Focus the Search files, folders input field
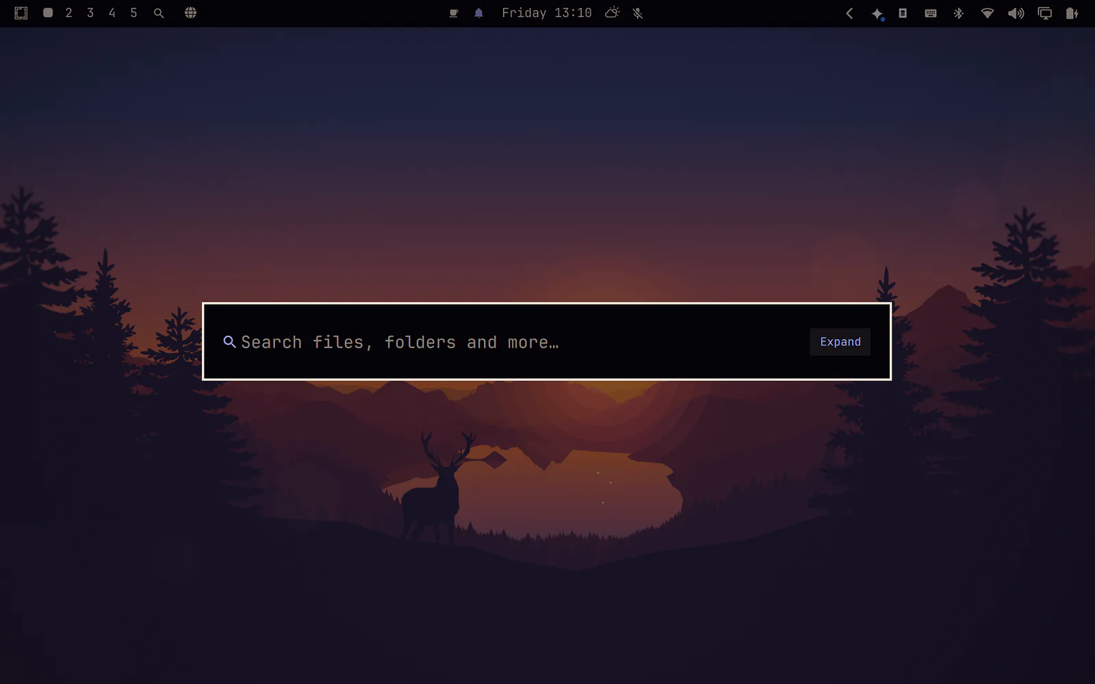This screenshot has width=1095, height=684. coord(513,342)
